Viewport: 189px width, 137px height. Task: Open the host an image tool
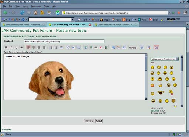[x=86, y=48]
